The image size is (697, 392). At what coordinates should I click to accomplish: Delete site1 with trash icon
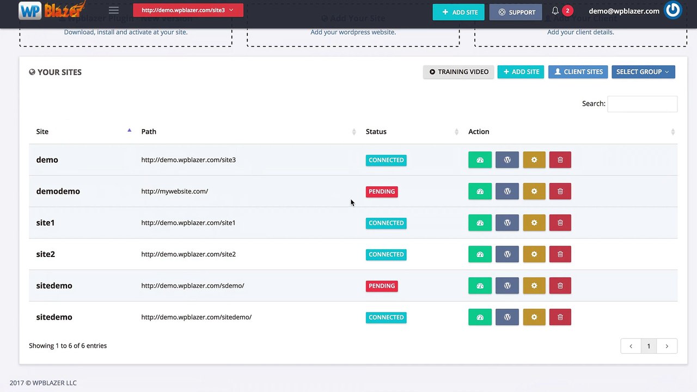[560, 223]
